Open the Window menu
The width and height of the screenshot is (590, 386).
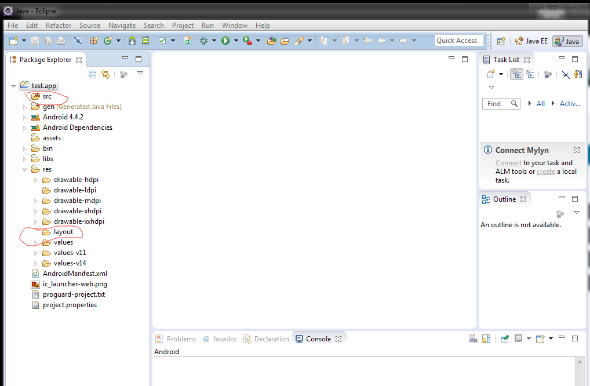click(x=234, y=25)
